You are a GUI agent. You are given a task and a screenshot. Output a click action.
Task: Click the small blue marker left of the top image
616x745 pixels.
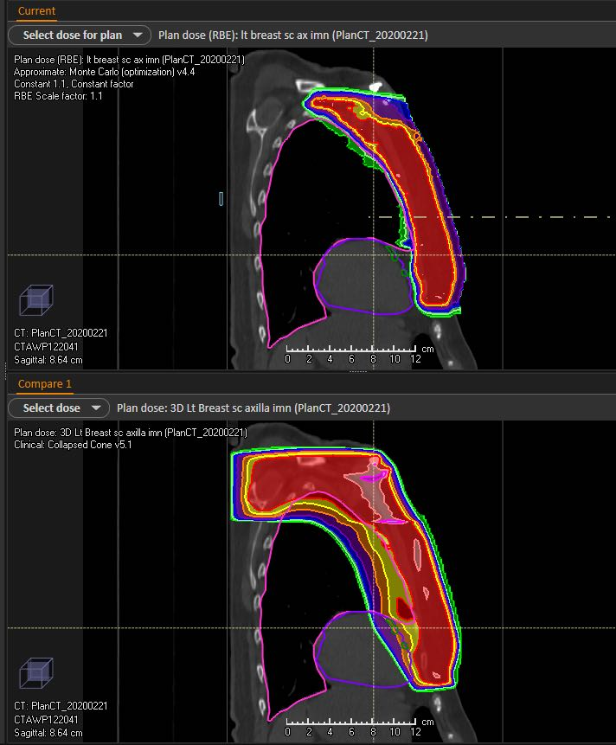tap(221, 199)
